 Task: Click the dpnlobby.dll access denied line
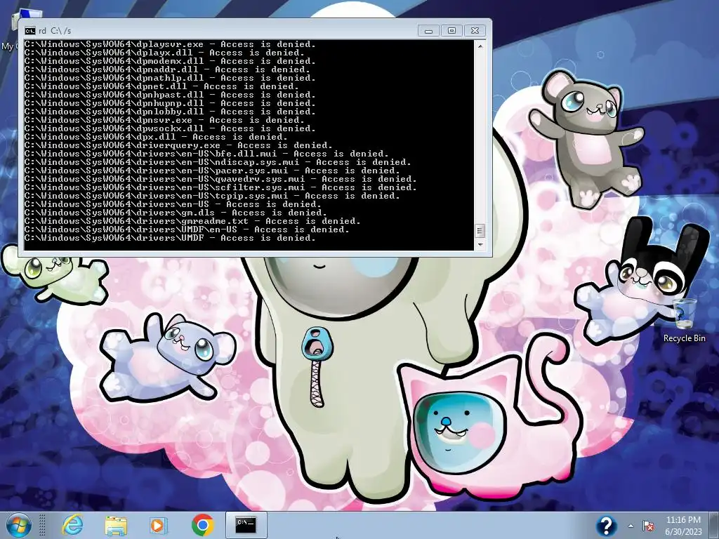170,112
